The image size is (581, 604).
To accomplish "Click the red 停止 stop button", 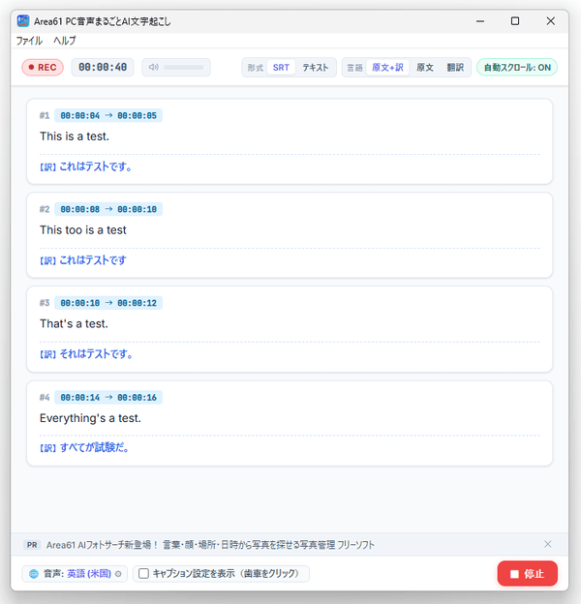I will click(527, 574).
